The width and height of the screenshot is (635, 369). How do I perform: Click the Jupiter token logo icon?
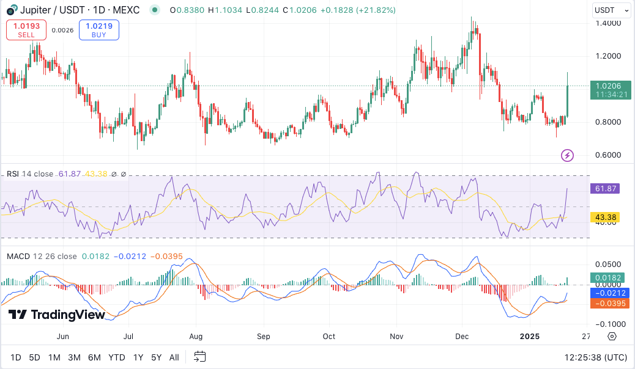(12, 10)
